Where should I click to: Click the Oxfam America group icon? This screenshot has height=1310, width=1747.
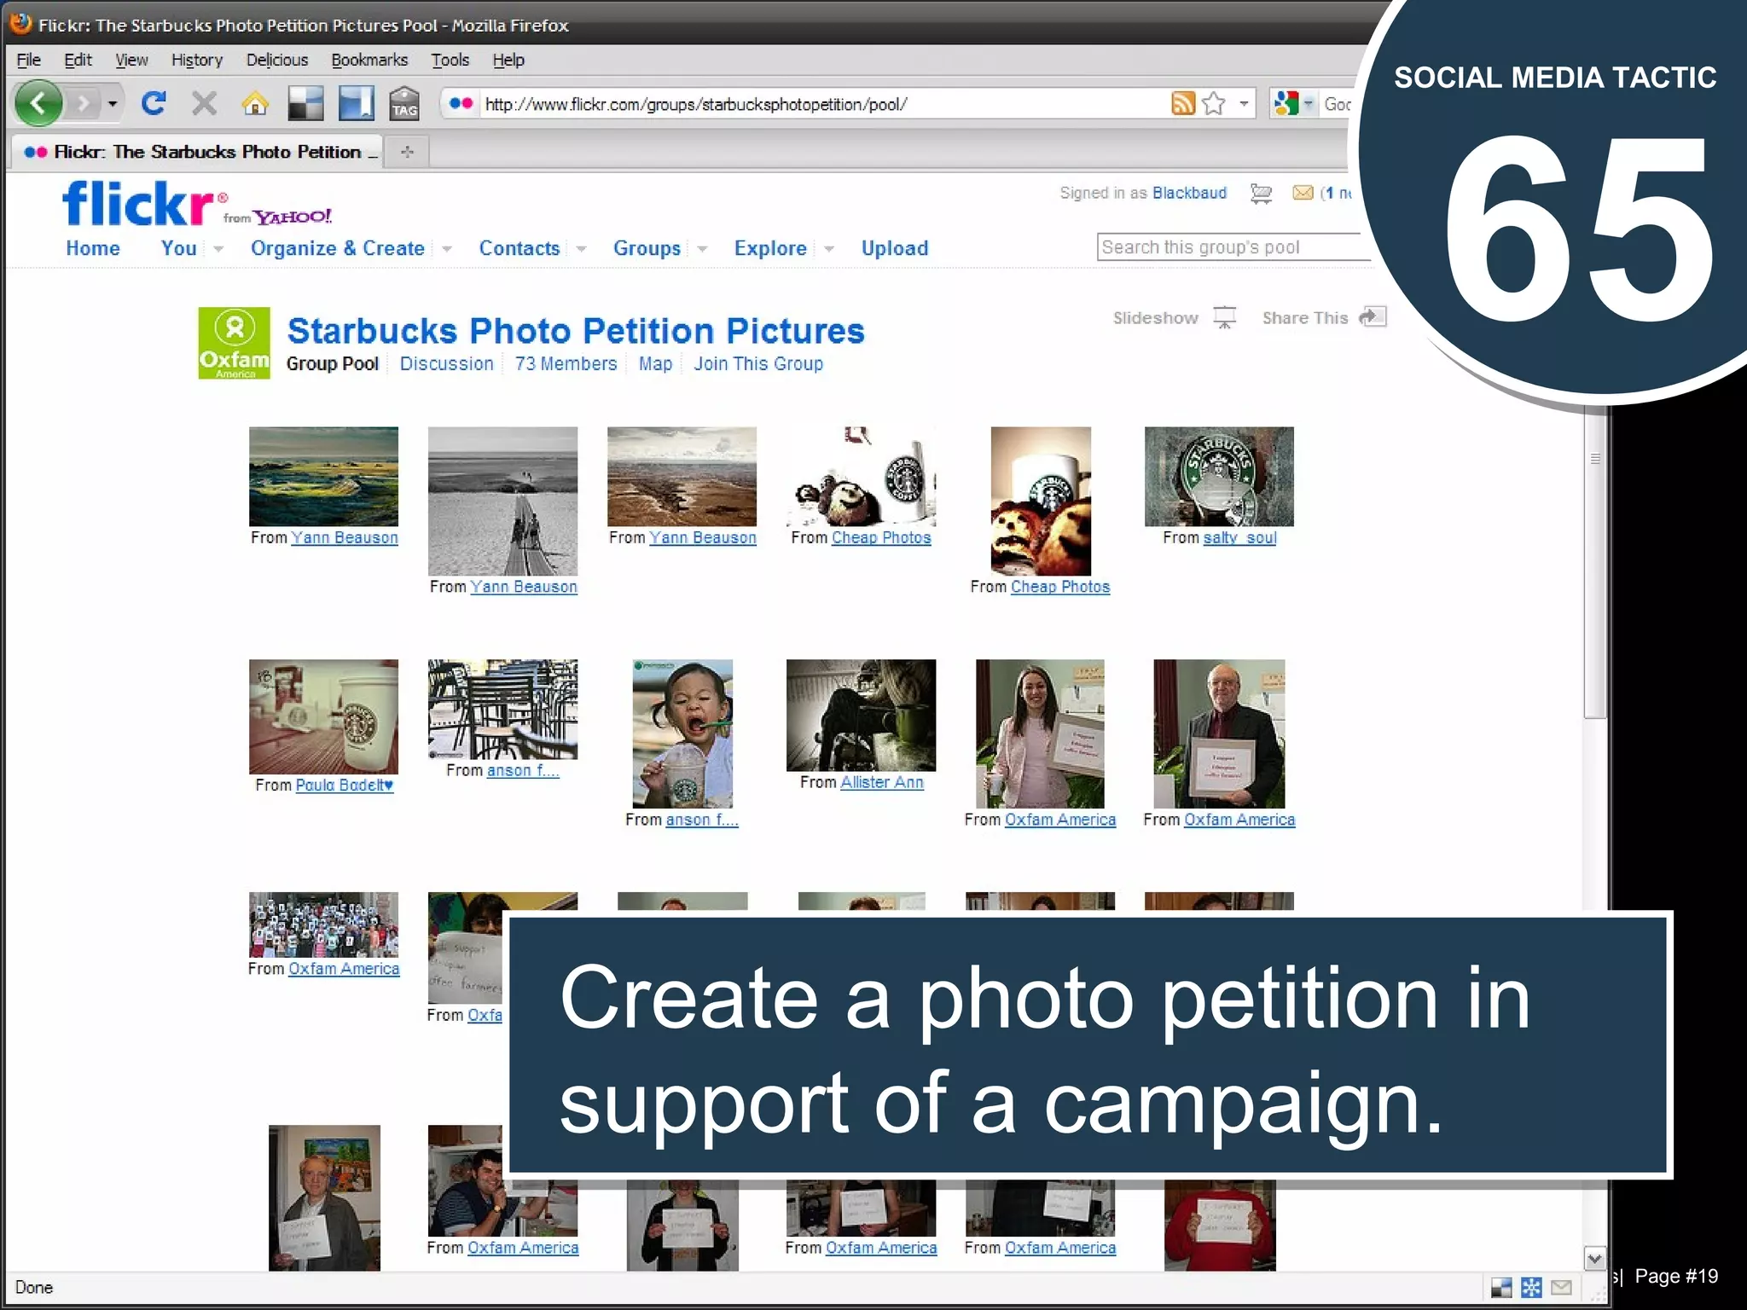click(x=235, y=343)
